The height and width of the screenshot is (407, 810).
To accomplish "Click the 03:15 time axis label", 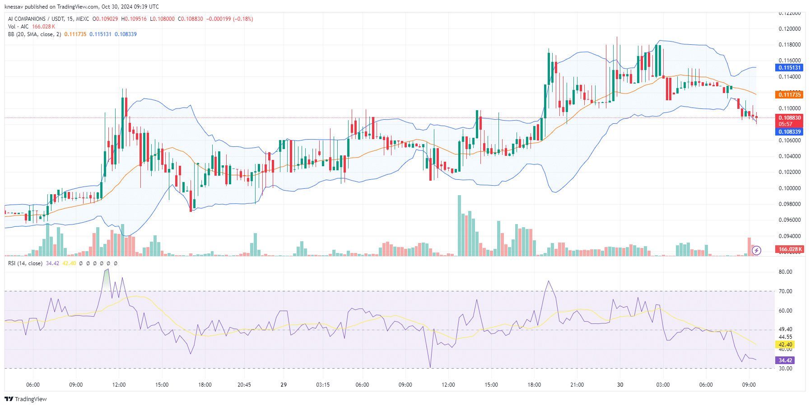I will pos(323,385).
